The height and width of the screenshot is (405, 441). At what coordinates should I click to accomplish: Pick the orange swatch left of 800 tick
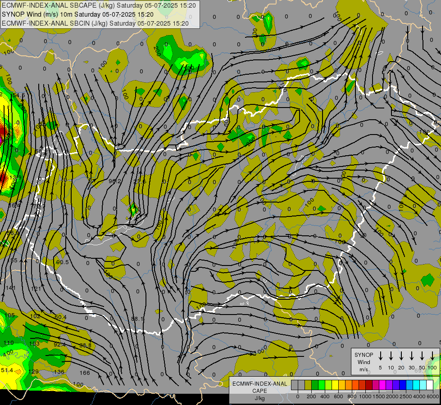(349, 385)
